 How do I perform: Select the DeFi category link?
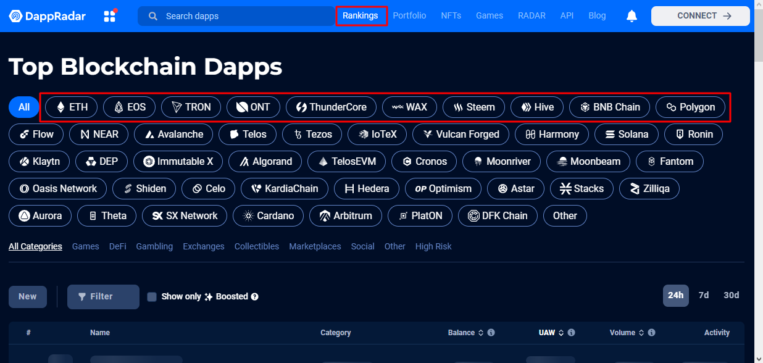click(x=118, y=246)
